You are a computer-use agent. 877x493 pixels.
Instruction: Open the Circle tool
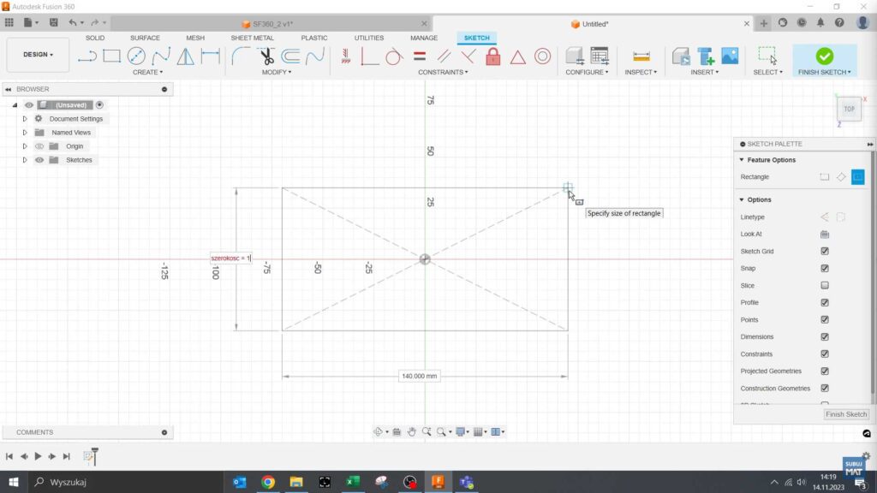[x=135, y=55]
